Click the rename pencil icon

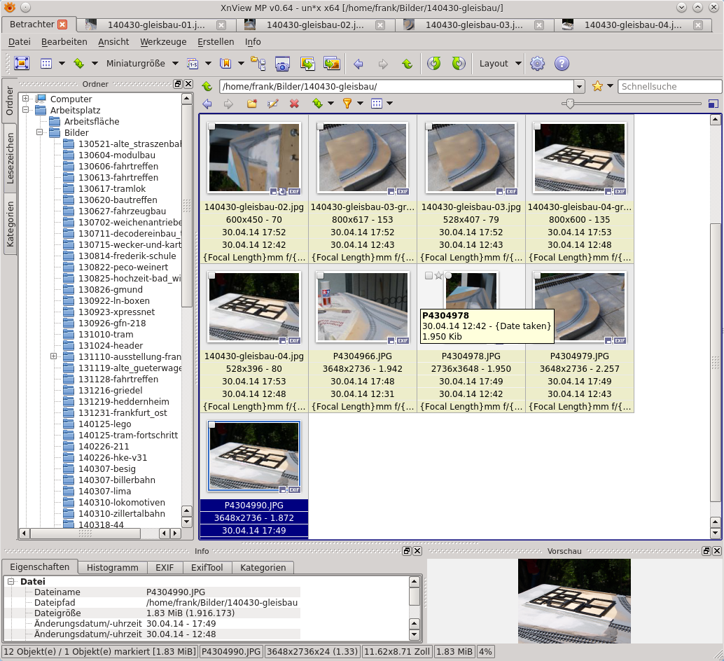pyautogui.click(x=272, y=104)
